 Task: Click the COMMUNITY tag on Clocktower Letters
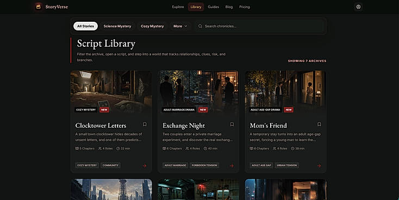(110, 165)
